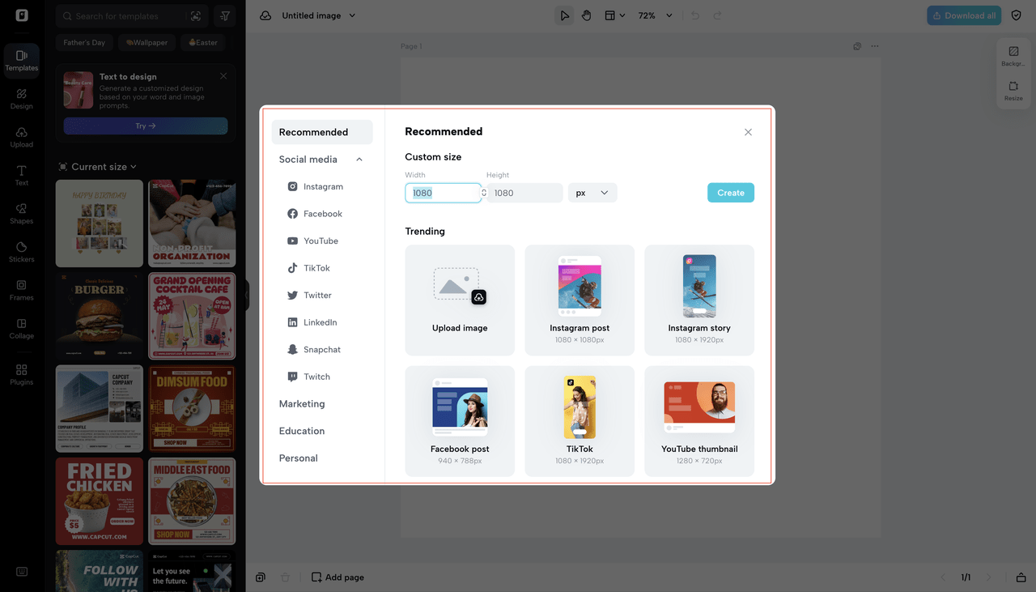Click the Create button
The height and width of the screenshot is (592, 1036).
(731, 193)
